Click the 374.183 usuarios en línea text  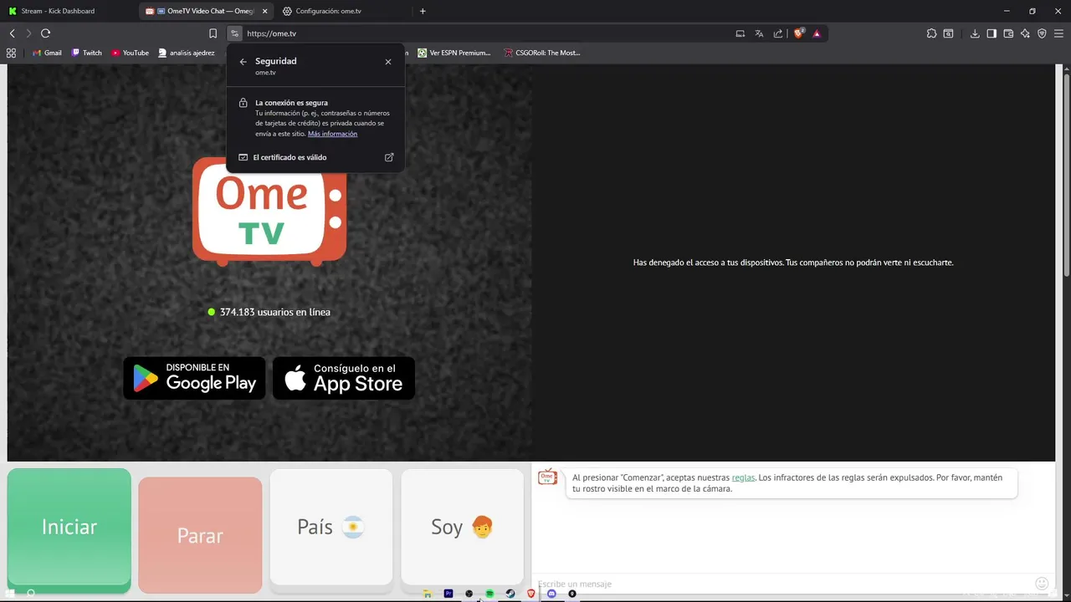pos(275,312)
